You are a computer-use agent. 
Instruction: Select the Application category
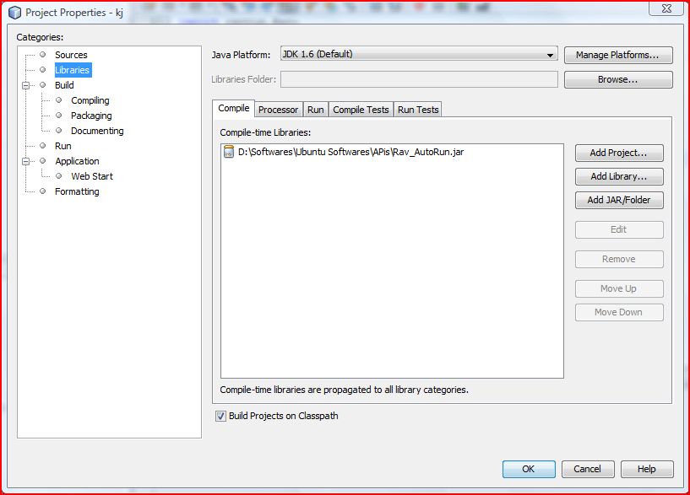77,161
